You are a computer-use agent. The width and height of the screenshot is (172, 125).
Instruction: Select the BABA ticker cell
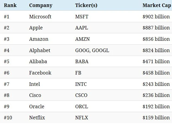pyautogui.click(x=82, y=62)
